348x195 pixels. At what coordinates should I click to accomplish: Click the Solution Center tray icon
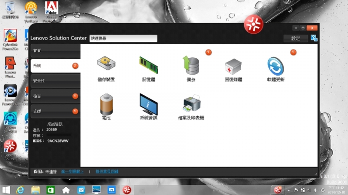coord(277,190)
